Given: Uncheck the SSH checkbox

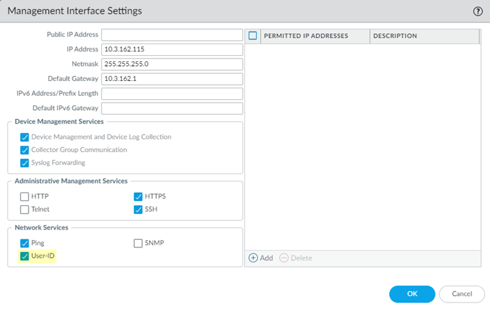Looking at the screenshot, I should pyautogui.click(x=138, y=209).
